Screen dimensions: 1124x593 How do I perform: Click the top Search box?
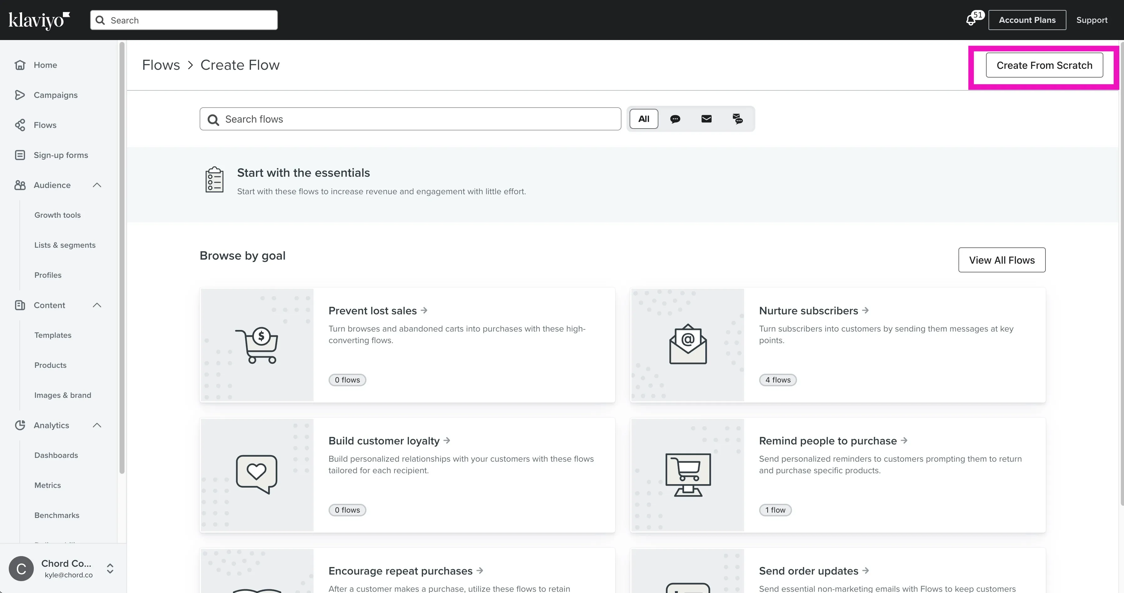click(x=184, y=20)
